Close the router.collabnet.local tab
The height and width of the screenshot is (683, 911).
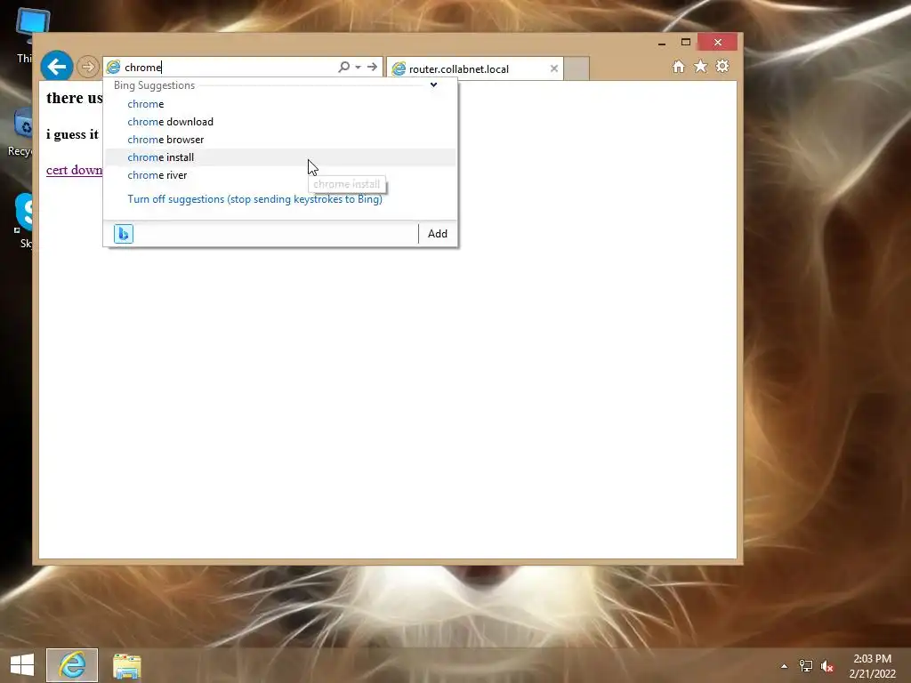point(554,68)
